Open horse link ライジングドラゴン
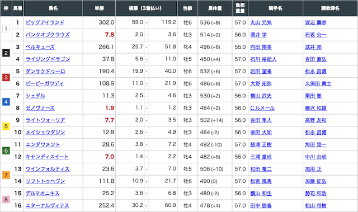Image resolution: width=358 pixels, height=212 pixels. click(x=48, y=59)
